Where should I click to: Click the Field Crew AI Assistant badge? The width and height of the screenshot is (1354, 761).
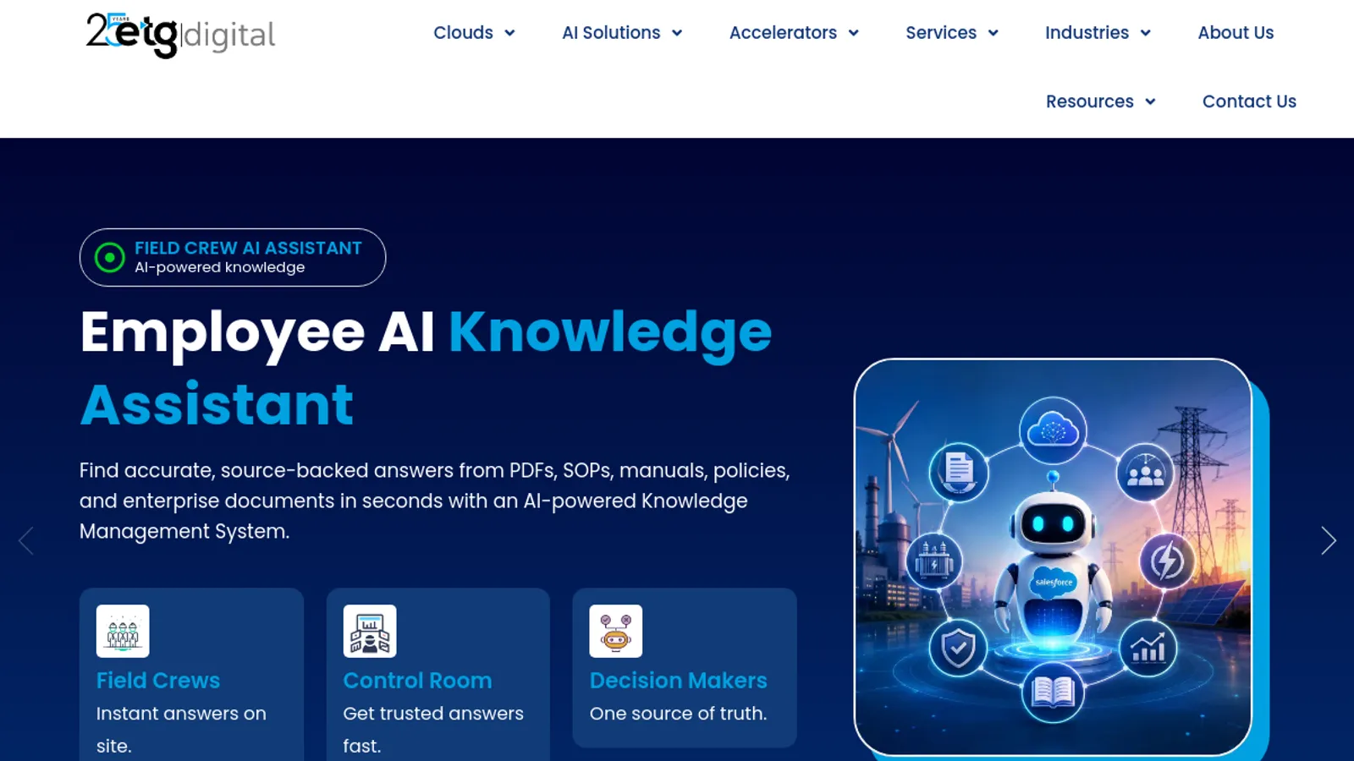pos(233,257)
